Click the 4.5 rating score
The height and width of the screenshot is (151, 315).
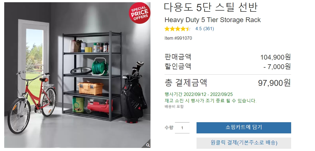[198, 29]
